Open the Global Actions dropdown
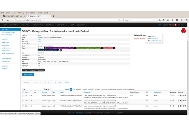Image resolution: width=189 pixels, height=126 pixels. tap(38, 25)
